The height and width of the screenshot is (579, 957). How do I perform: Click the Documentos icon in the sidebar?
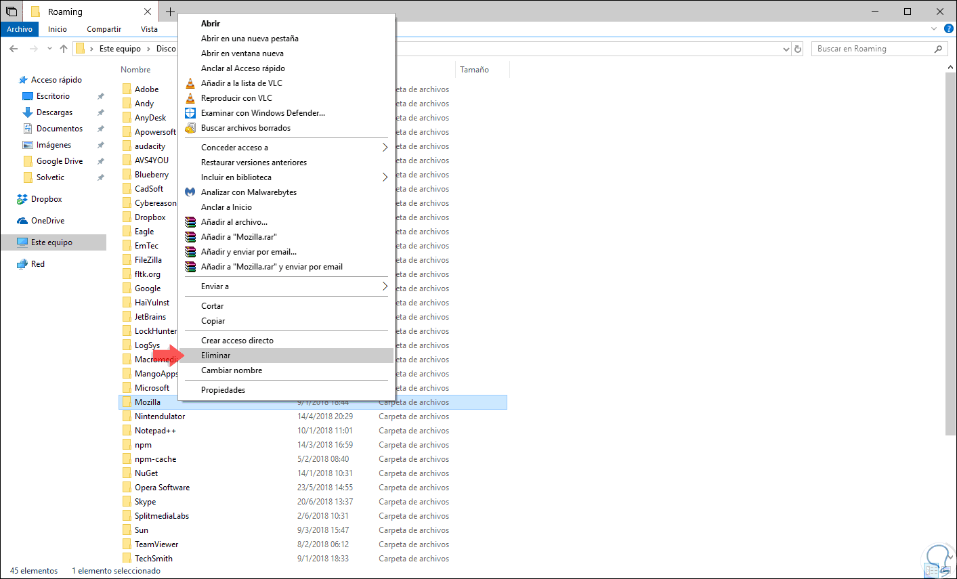28,129
